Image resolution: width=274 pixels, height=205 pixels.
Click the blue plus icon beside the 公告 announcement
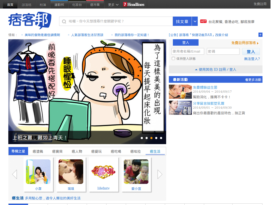tap(260, 35)
